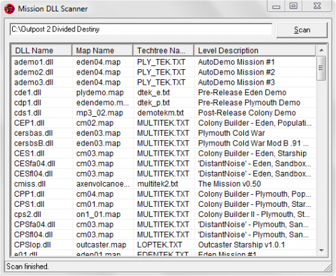
Task: Minimize the Mission DLL Scanner window
Action: point(276,6)
